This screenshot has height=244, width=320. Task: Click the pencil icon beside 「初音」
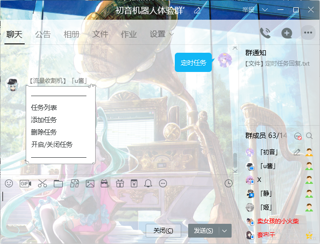tap(297, 152)
